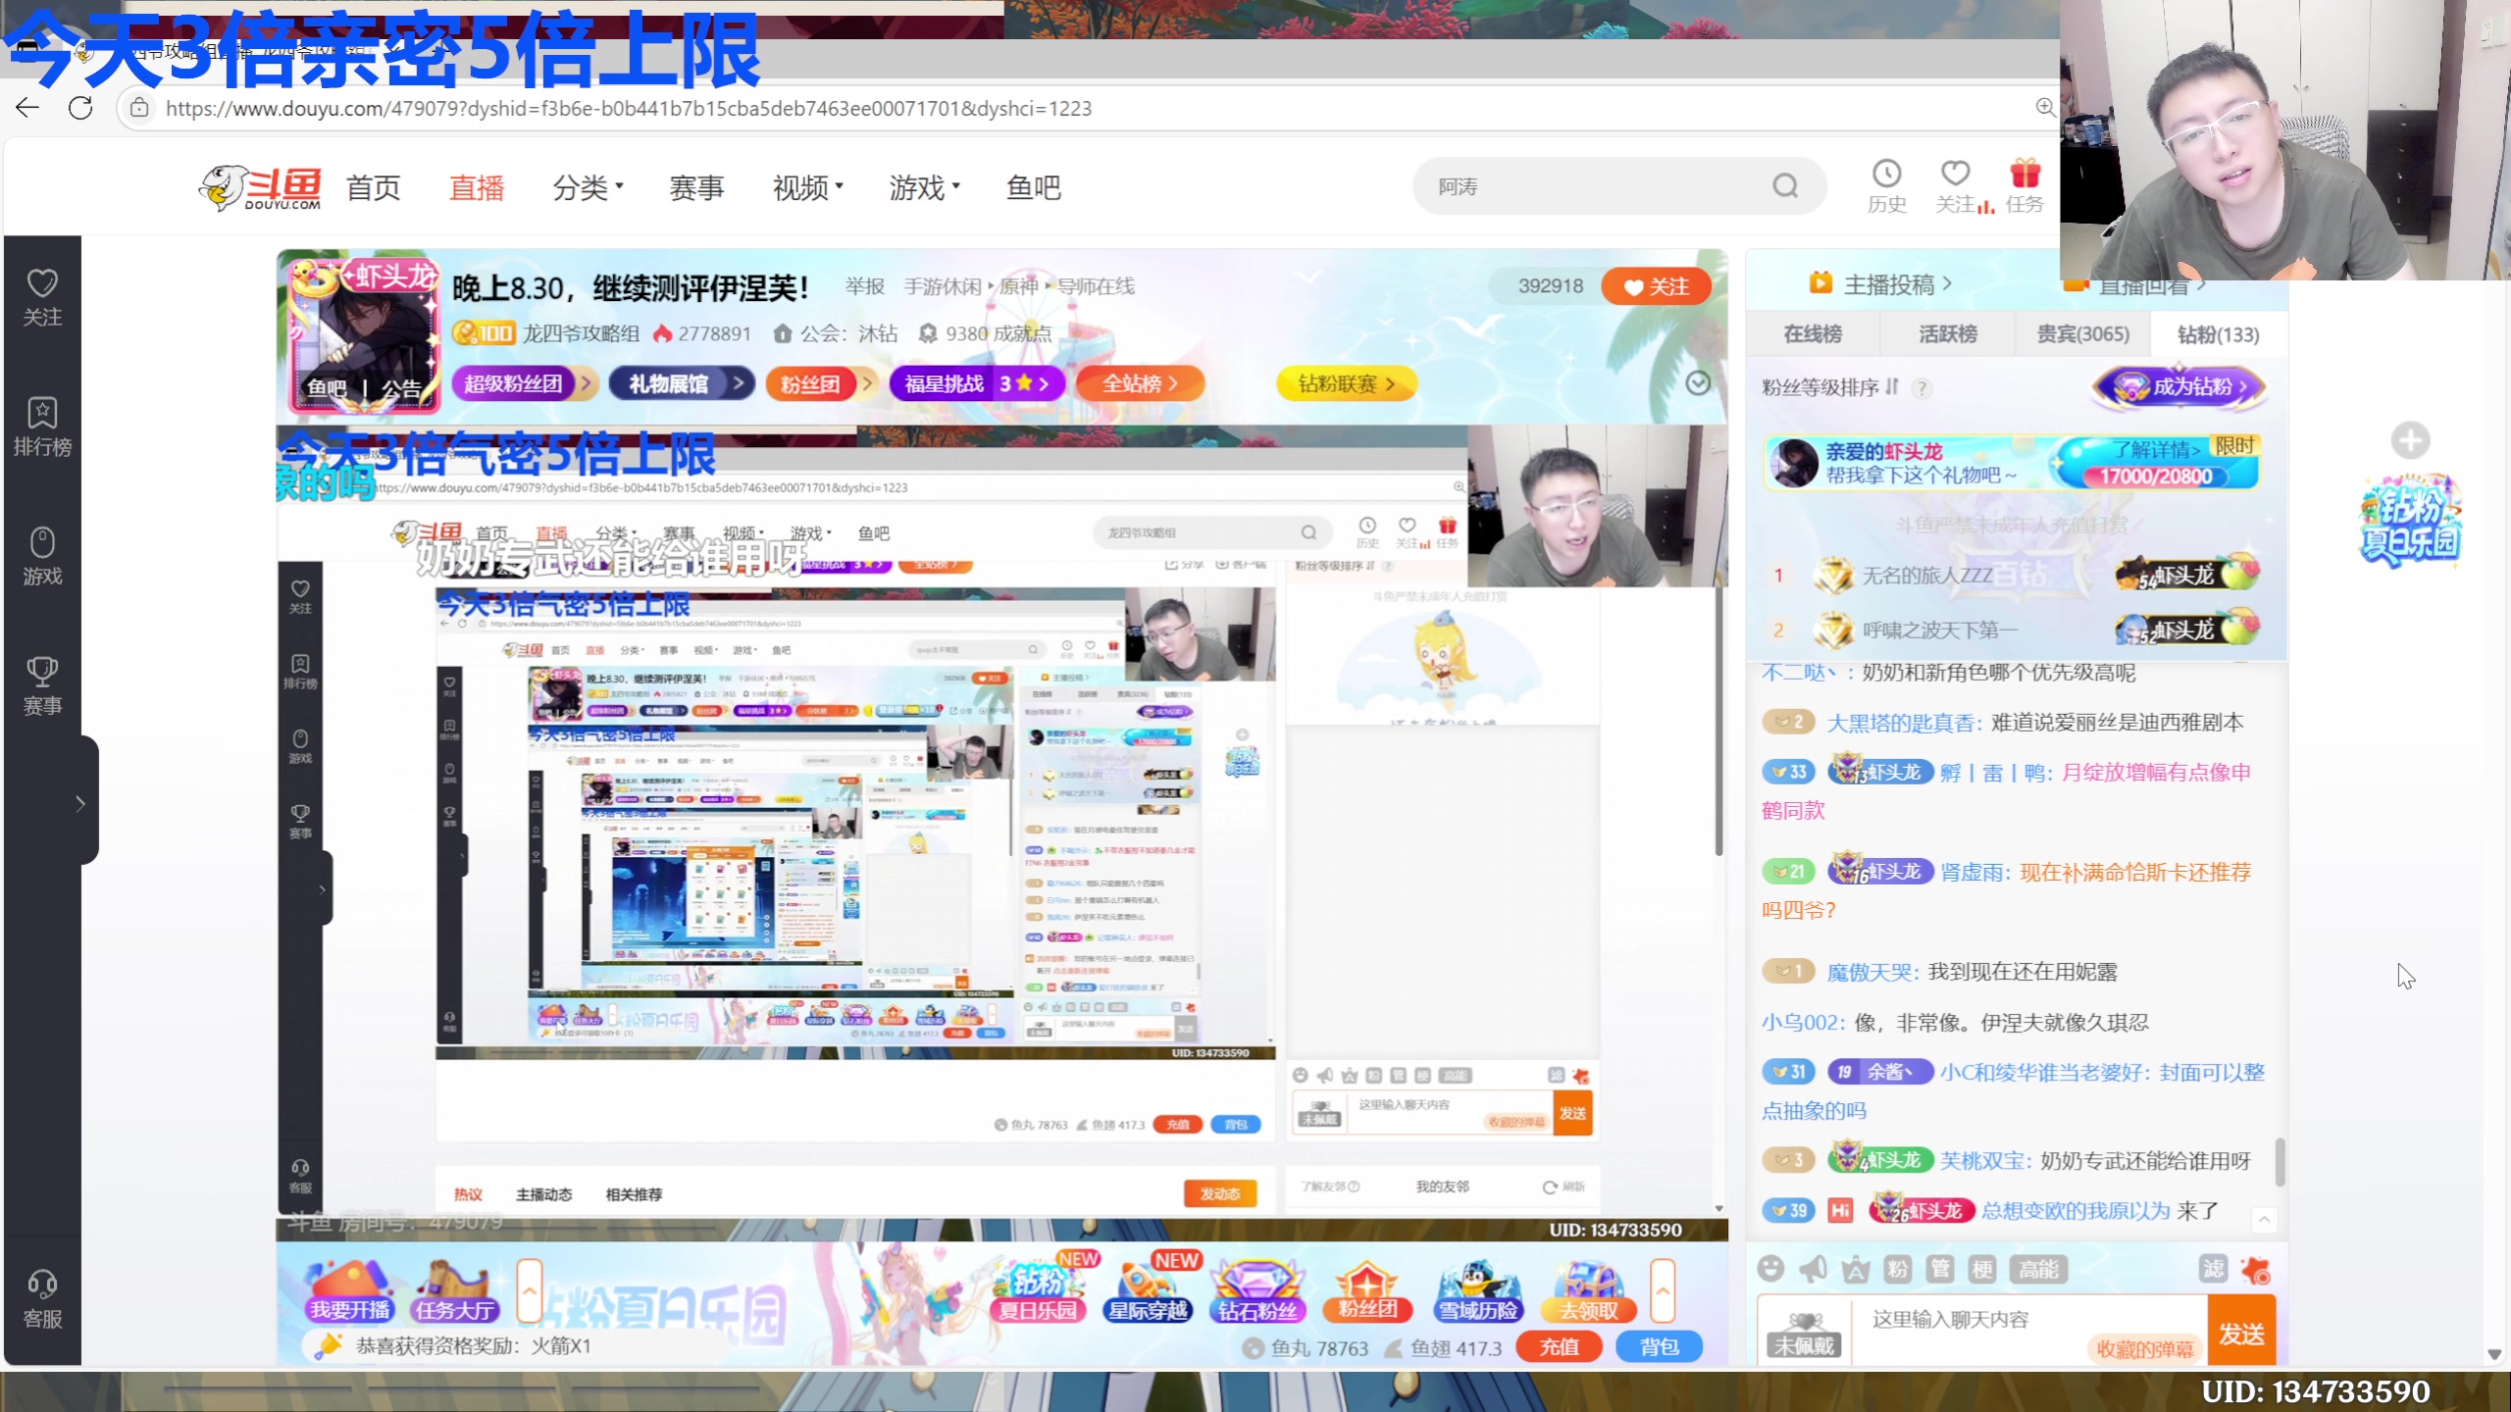Toggle the 滤 message filter button

tap(2214, 1269)
